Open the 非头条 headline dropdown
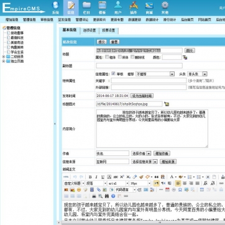 click(197, 74)
